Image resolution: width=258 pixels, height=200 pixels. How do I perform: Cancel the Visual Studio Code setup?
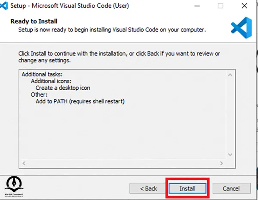pyautogui.click(x=231, y=188)
